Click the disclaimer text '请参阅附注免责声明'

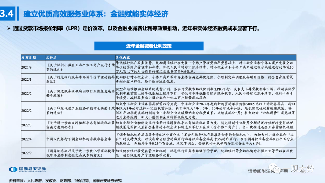click(268, 171)
